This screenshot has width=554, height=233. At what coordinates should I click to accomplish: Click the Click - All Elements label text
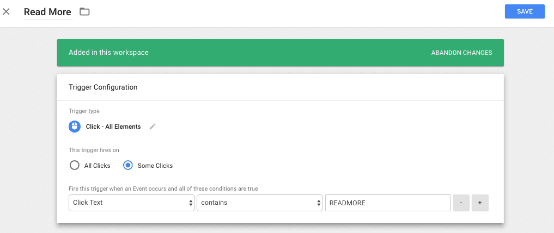[x=113, y=127]
